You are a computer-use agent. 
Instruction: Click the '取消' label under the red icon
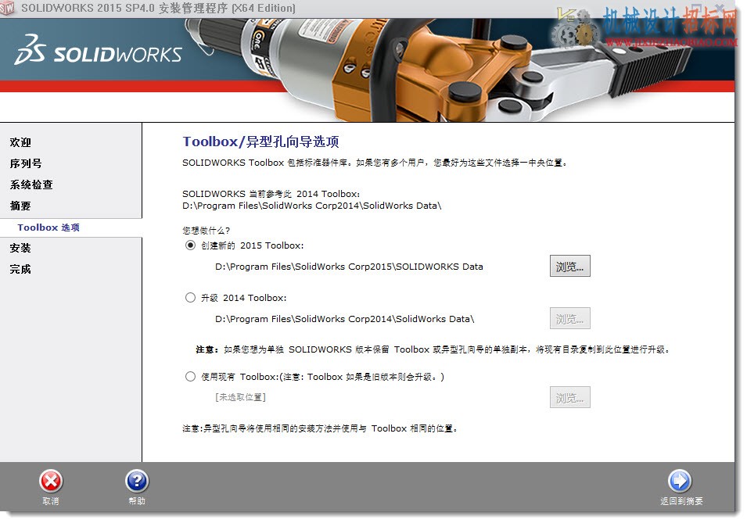[x=51, y=501]
